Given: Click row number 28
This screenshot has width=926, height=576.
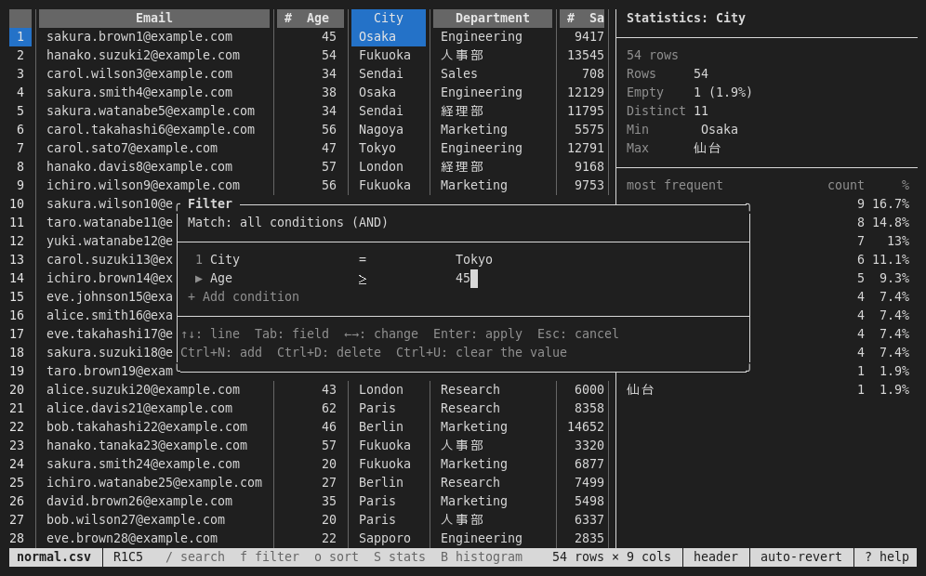Looking at the screenshot, I should click(x=17, y=538).
